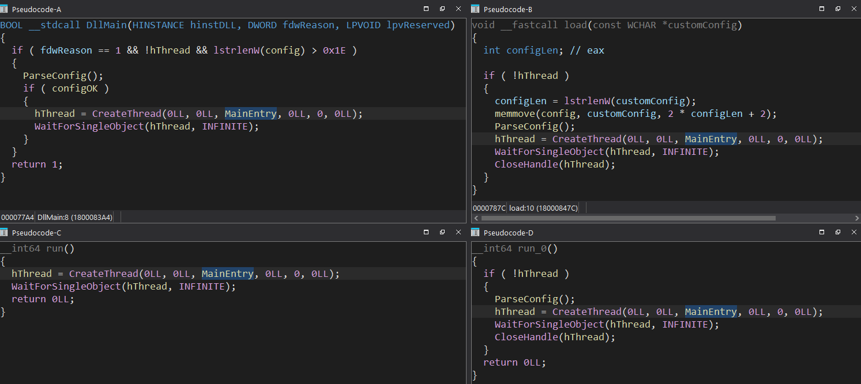Click run function name in Pseudocode-C
861x384 pixels.
[x=55, y=249]
